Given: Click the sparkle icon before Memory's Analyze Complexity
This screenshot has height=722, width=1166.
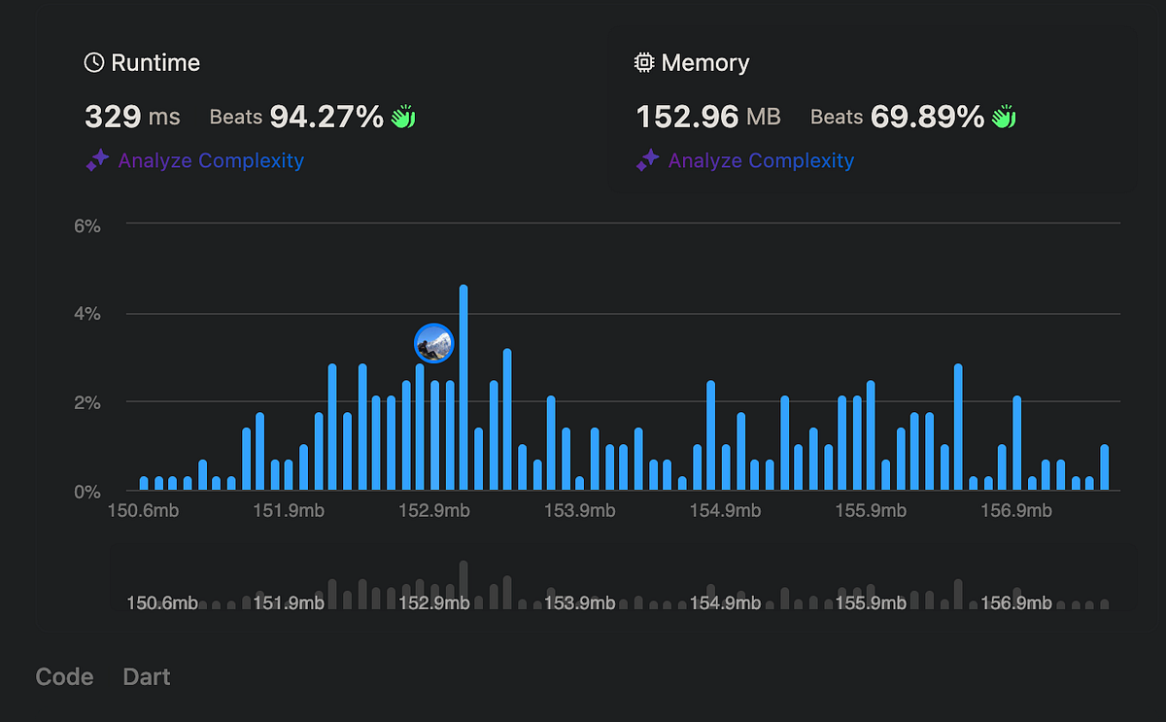Looking at the screenshot, I should 647,160.
